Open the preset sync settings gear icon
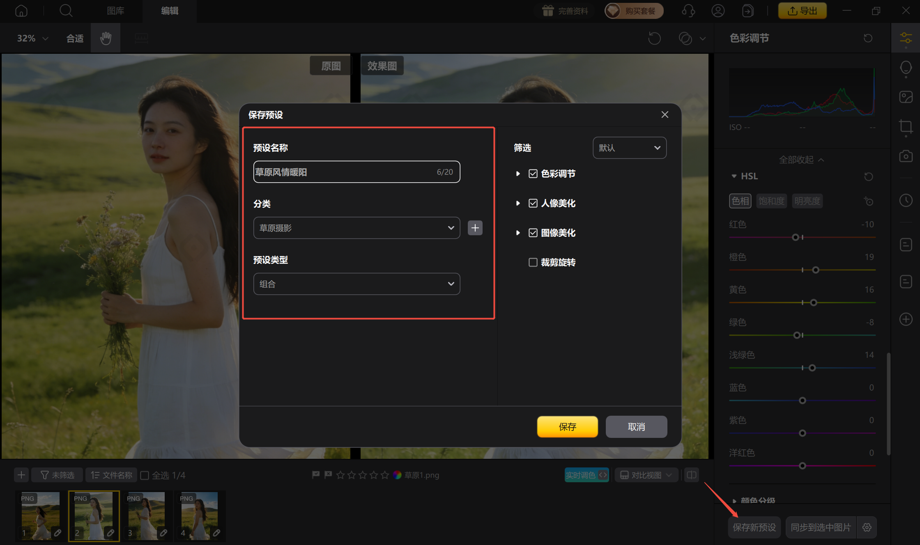920x545 pixels. tap(867, 527)
